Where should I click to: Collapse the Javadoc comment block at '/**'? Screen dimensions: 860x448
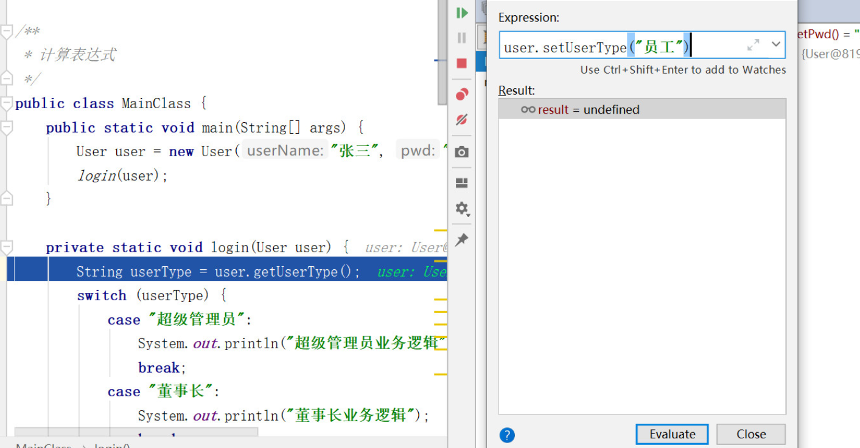click(6, 32)
